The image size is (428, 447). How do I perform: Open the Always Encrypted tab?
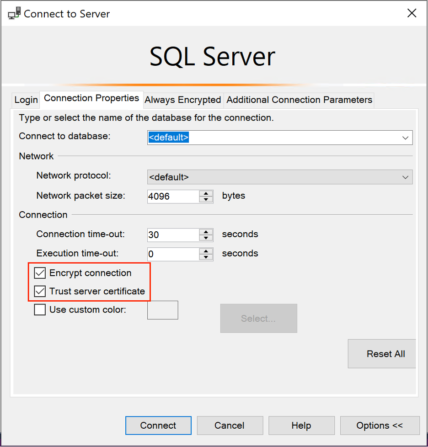click(183, 100)
